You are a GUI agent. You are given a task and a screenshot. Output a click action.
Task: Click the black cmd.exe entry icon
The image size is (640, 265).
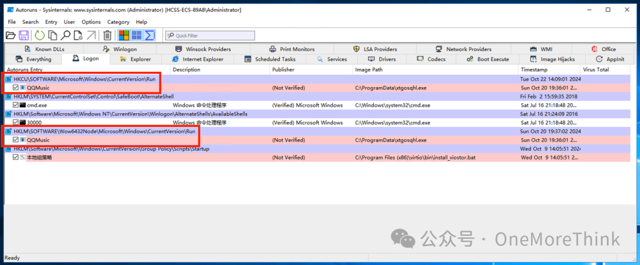[x=23, y=105]
